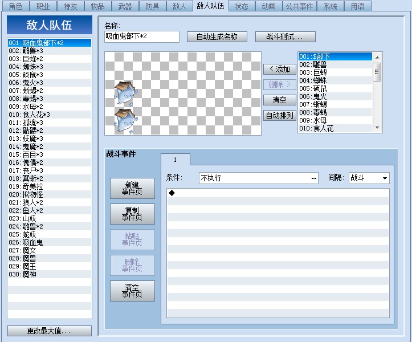Select troop 020:拟物怪
The width and height of the screenshot is (412, 342).
click(50, 194)
